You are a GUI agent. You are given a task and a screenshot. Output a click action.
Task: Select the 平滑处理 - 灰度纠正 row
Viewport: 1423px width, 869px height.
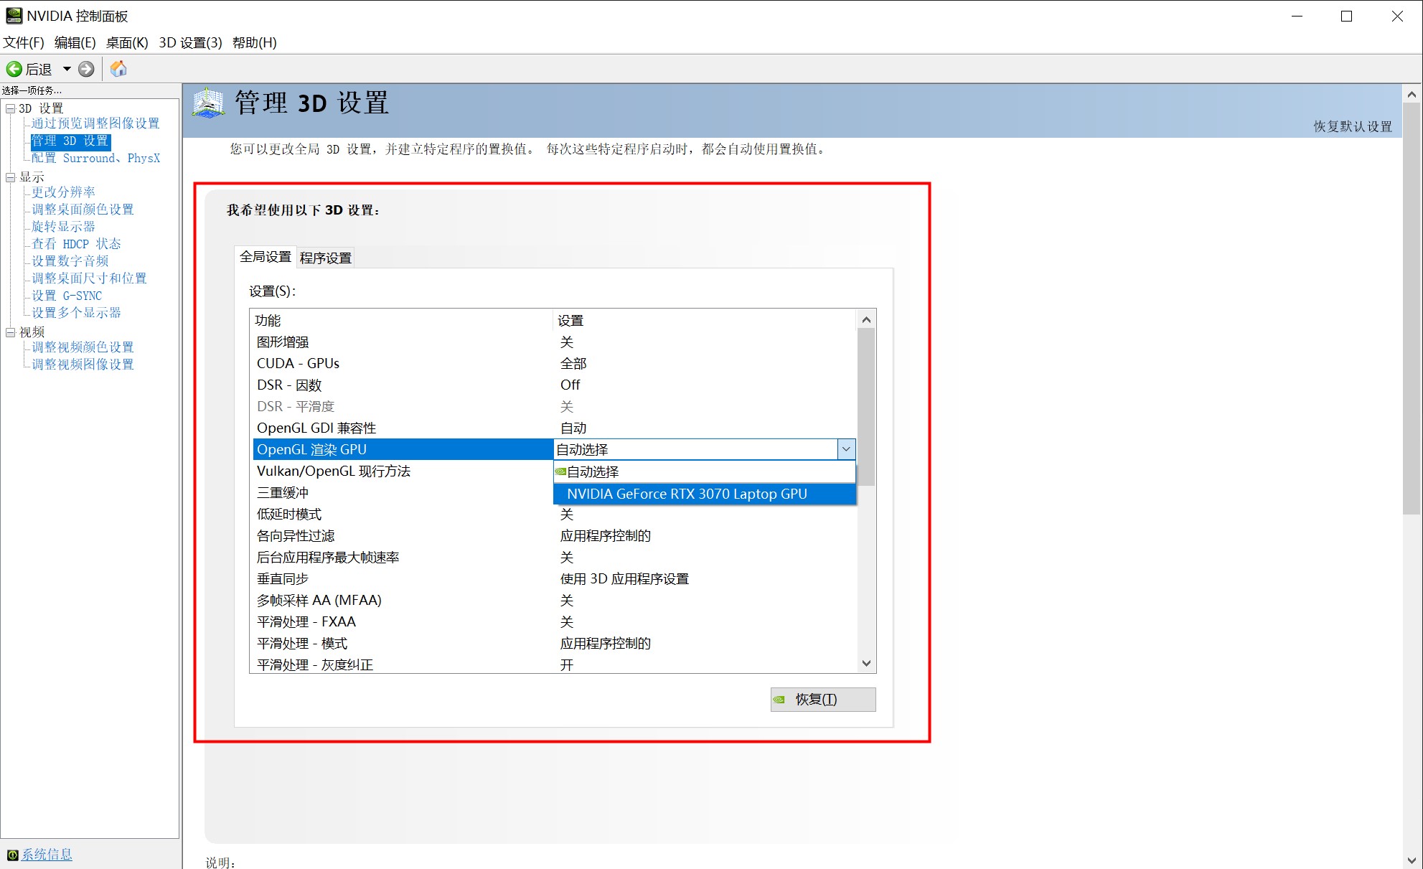(x=553, y=664)
